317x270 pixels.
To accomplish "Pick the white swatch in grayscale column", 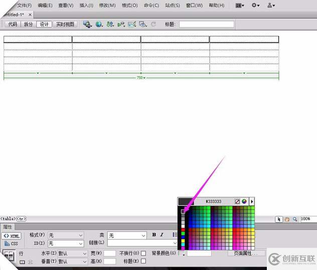I will [183, 226].
